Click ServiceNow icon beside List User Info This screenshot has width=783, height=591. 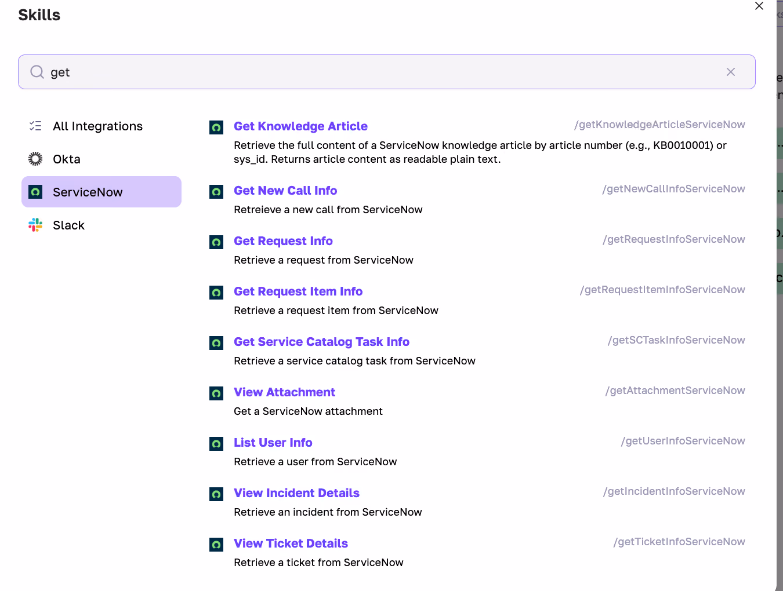(x=216, y=444)
